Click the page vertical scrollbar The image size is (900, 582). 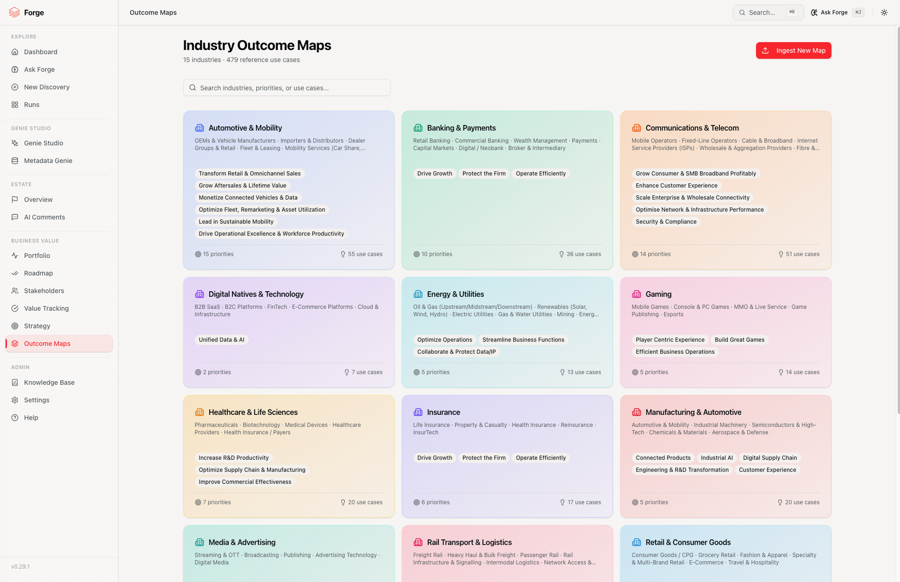click(898, 220)
